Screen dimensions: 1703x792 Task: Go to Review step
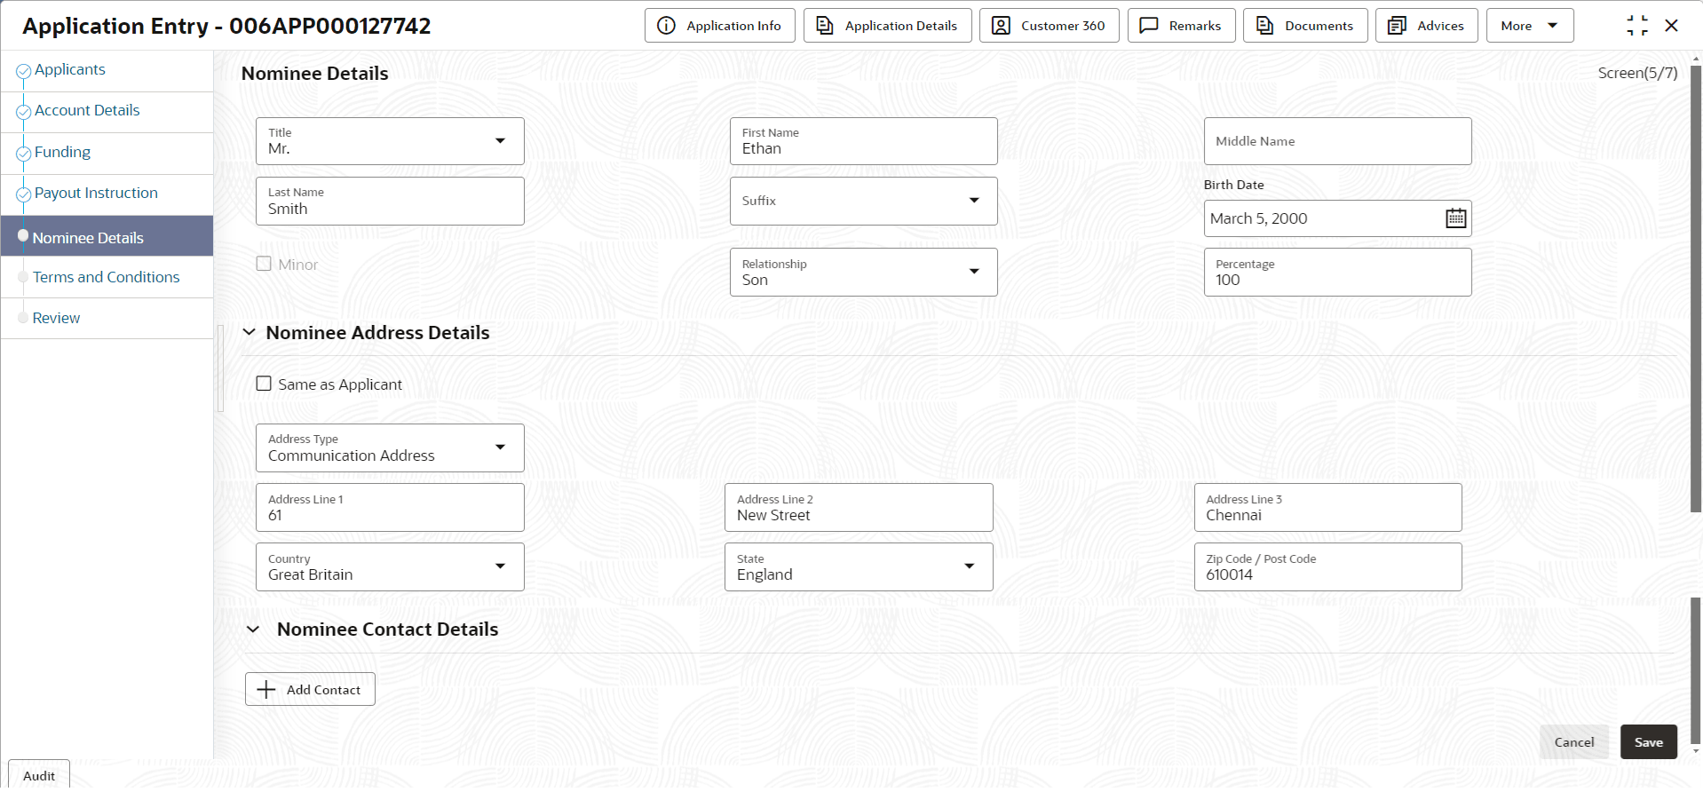[x=56, y=318]
